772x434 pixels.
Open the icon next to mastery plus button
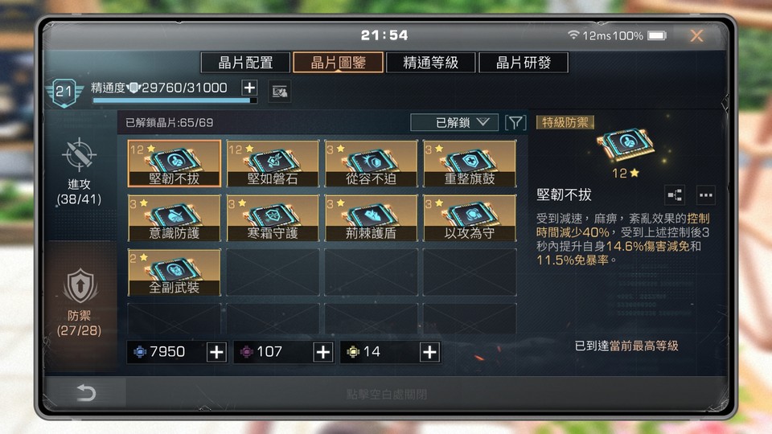279,92
